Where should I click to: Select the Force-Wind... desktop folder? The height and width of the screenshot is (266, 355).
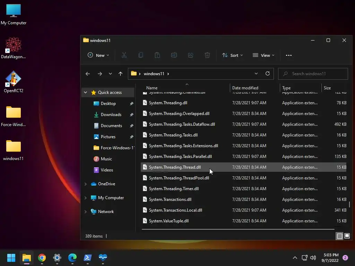click(x=14, y=116)
